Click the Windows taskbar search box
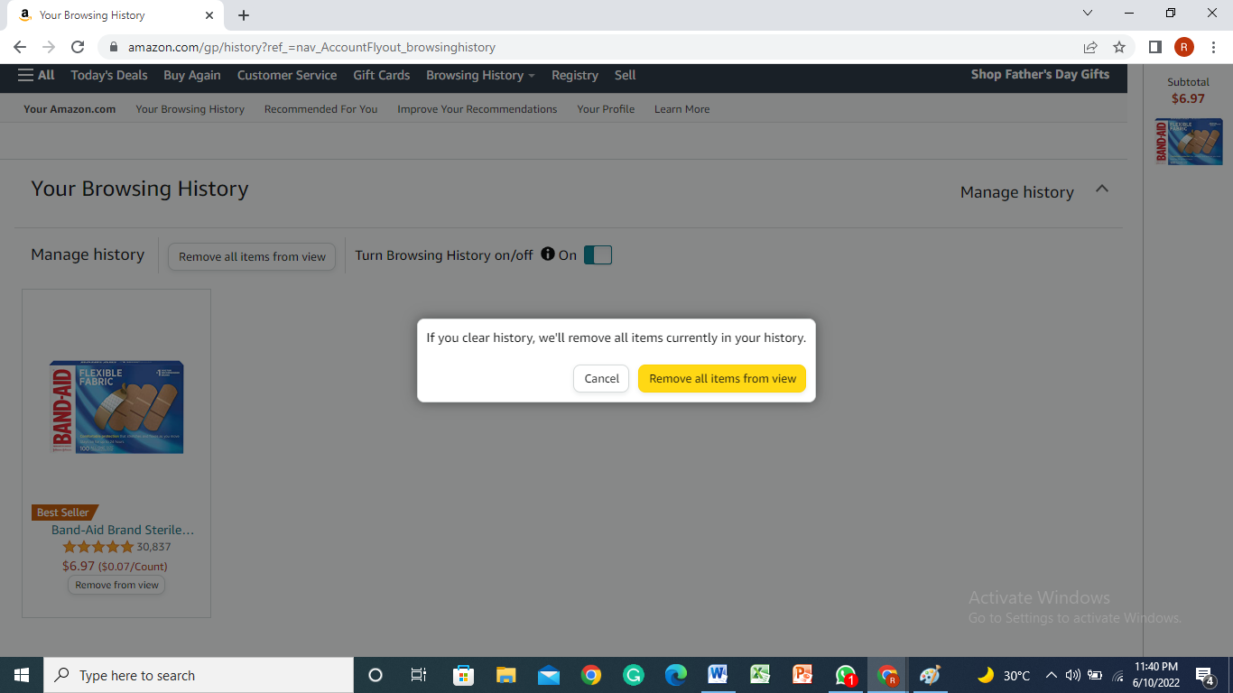The height and width of the screenshot is (693, 1233). (199, 675)
